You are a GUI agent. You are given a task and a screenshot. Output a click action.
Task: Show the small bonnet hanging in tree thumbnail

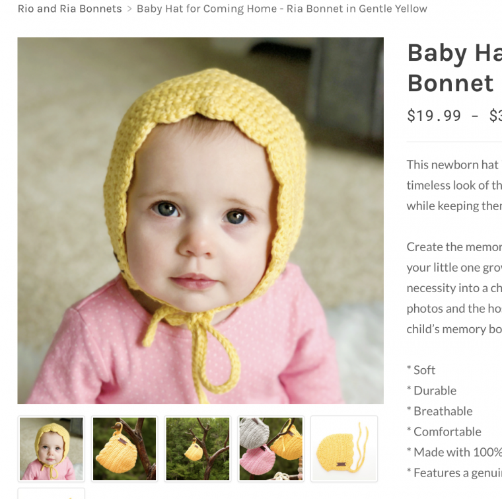pyautogui.click(x=198, y=448)
